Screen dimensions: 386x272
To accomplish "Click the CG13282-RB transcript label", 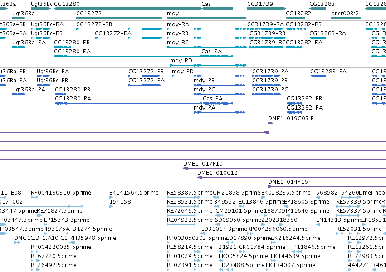I will pyautogui.click(x=303, y=24).
